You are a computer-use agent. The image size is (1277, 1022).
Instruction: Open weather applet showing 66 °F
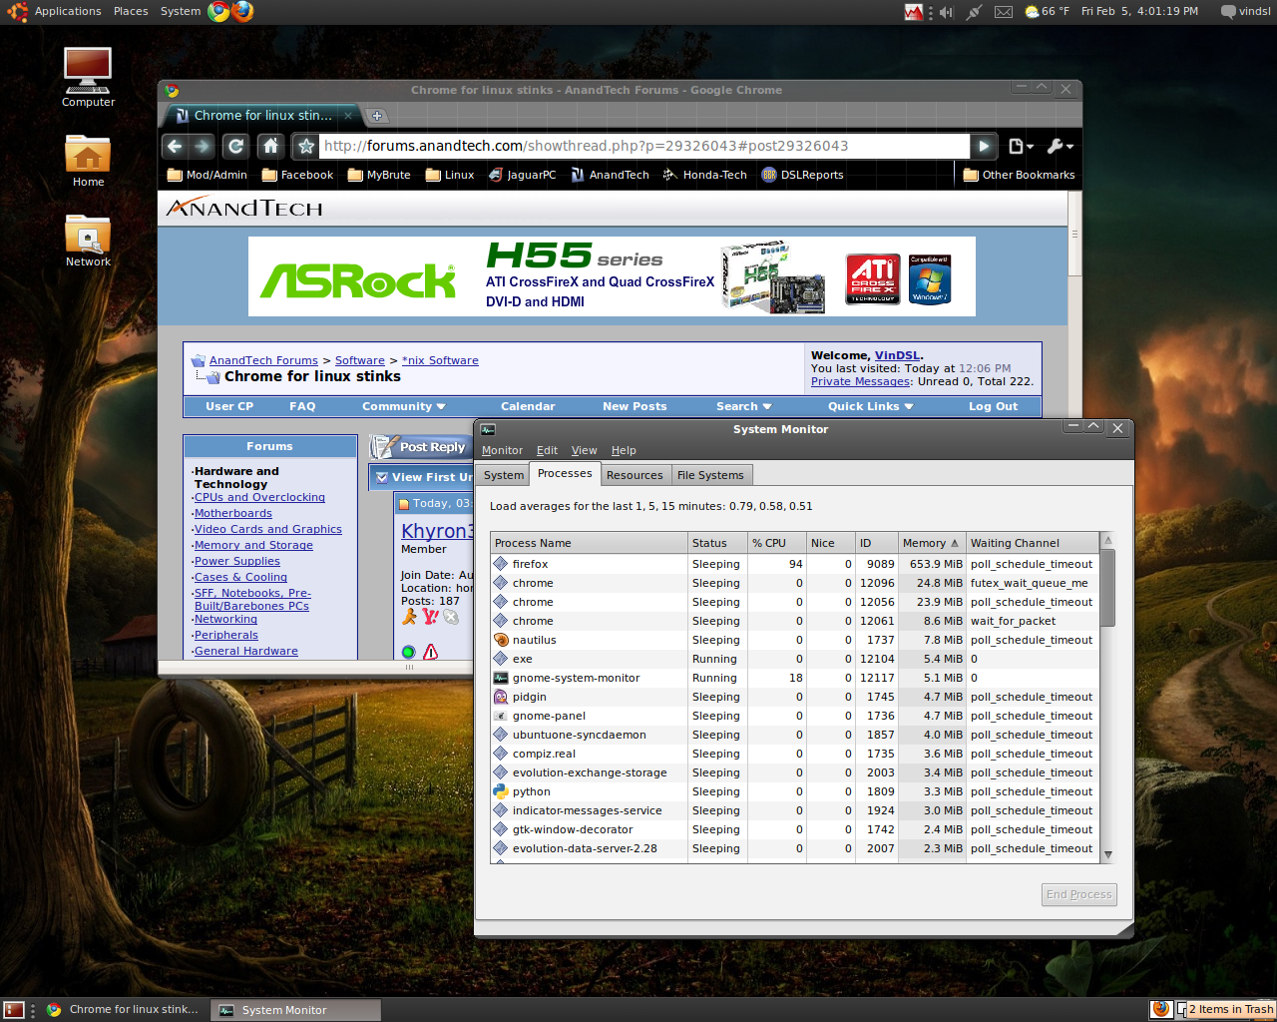1047,12
